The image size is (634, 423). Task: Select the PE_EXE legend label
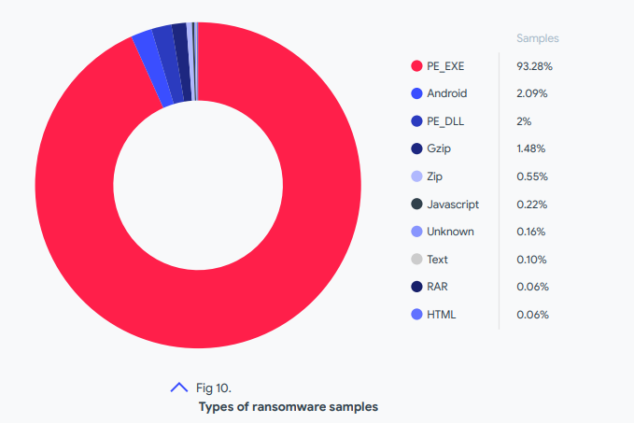click(446, 66)
